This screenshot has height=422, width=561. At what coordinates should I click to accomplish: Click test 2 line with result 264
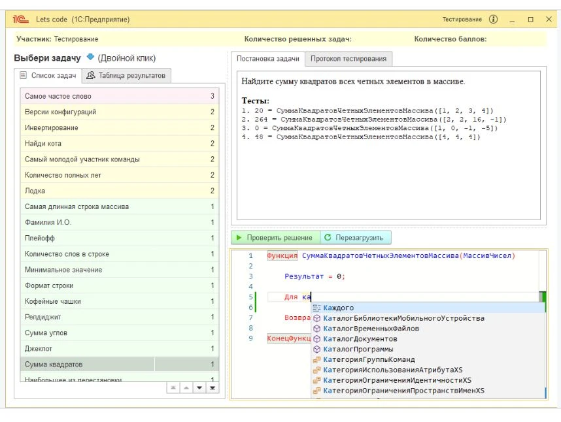tap(374, 120)
